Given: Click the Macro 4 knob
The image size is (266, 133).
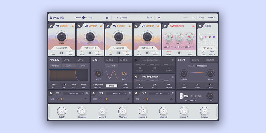Looking at the screenshot, I should (x=123, y=111).
